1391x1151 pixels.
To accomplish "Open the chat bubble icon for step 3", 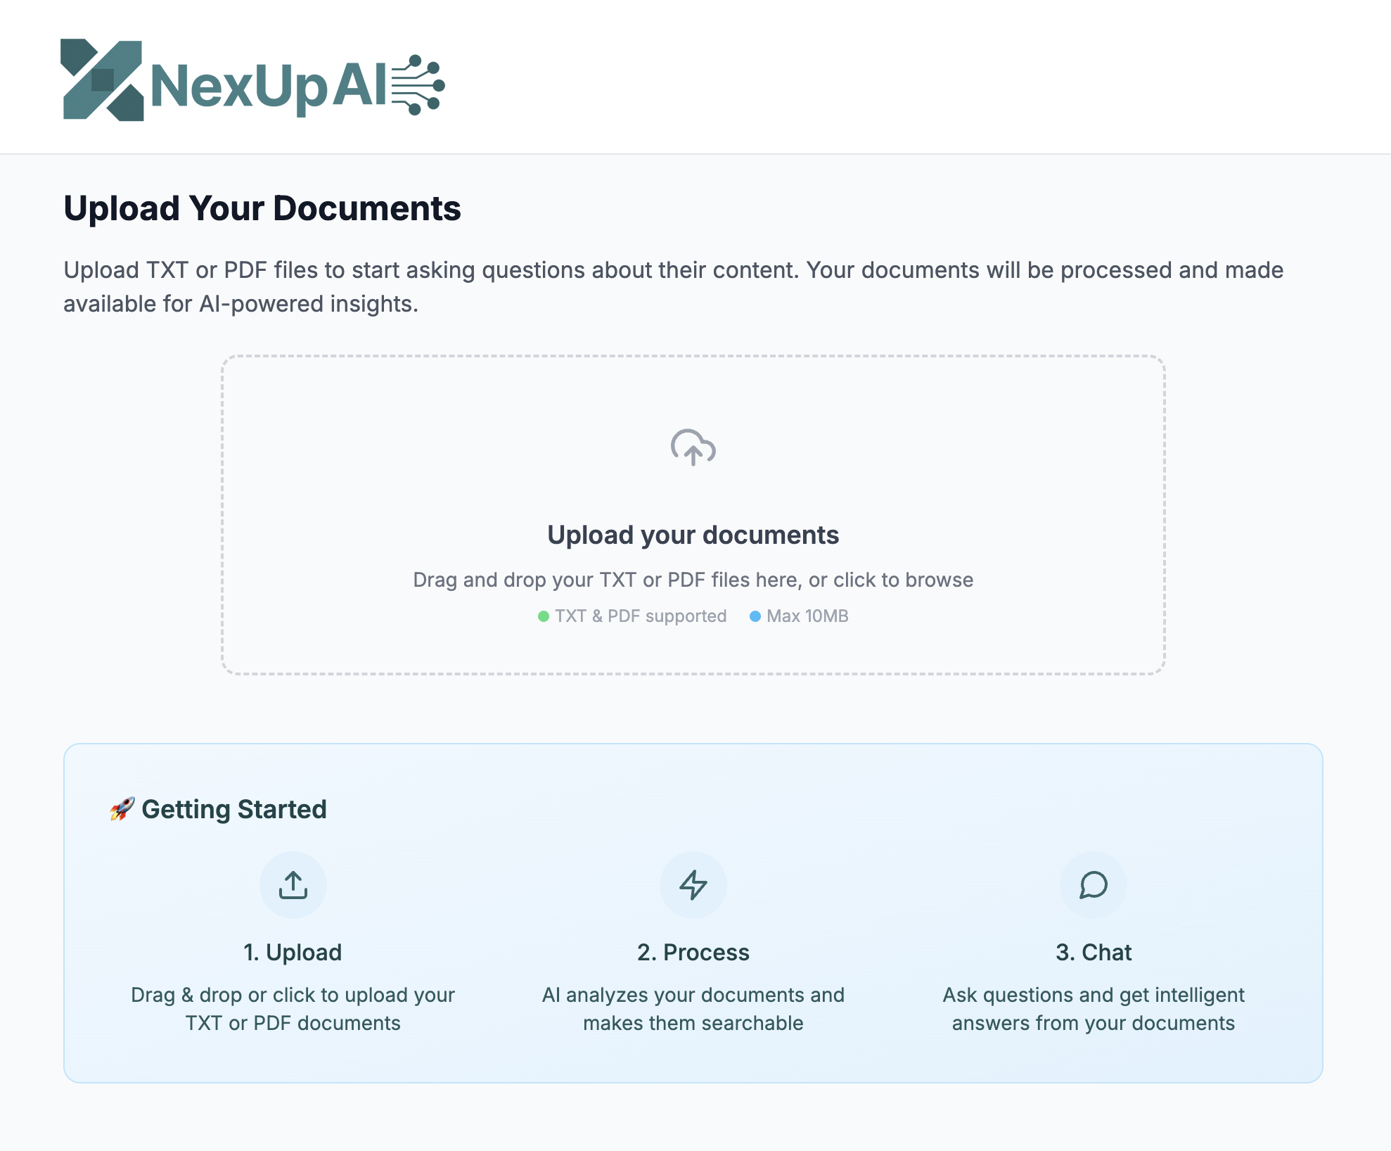I will pyautogui.click(x=1094, y=885).
